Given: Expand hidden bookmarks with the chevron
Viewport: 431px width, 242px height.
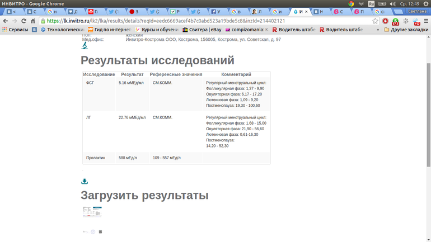Looking at the screenshot, I should tap(378, 30).
